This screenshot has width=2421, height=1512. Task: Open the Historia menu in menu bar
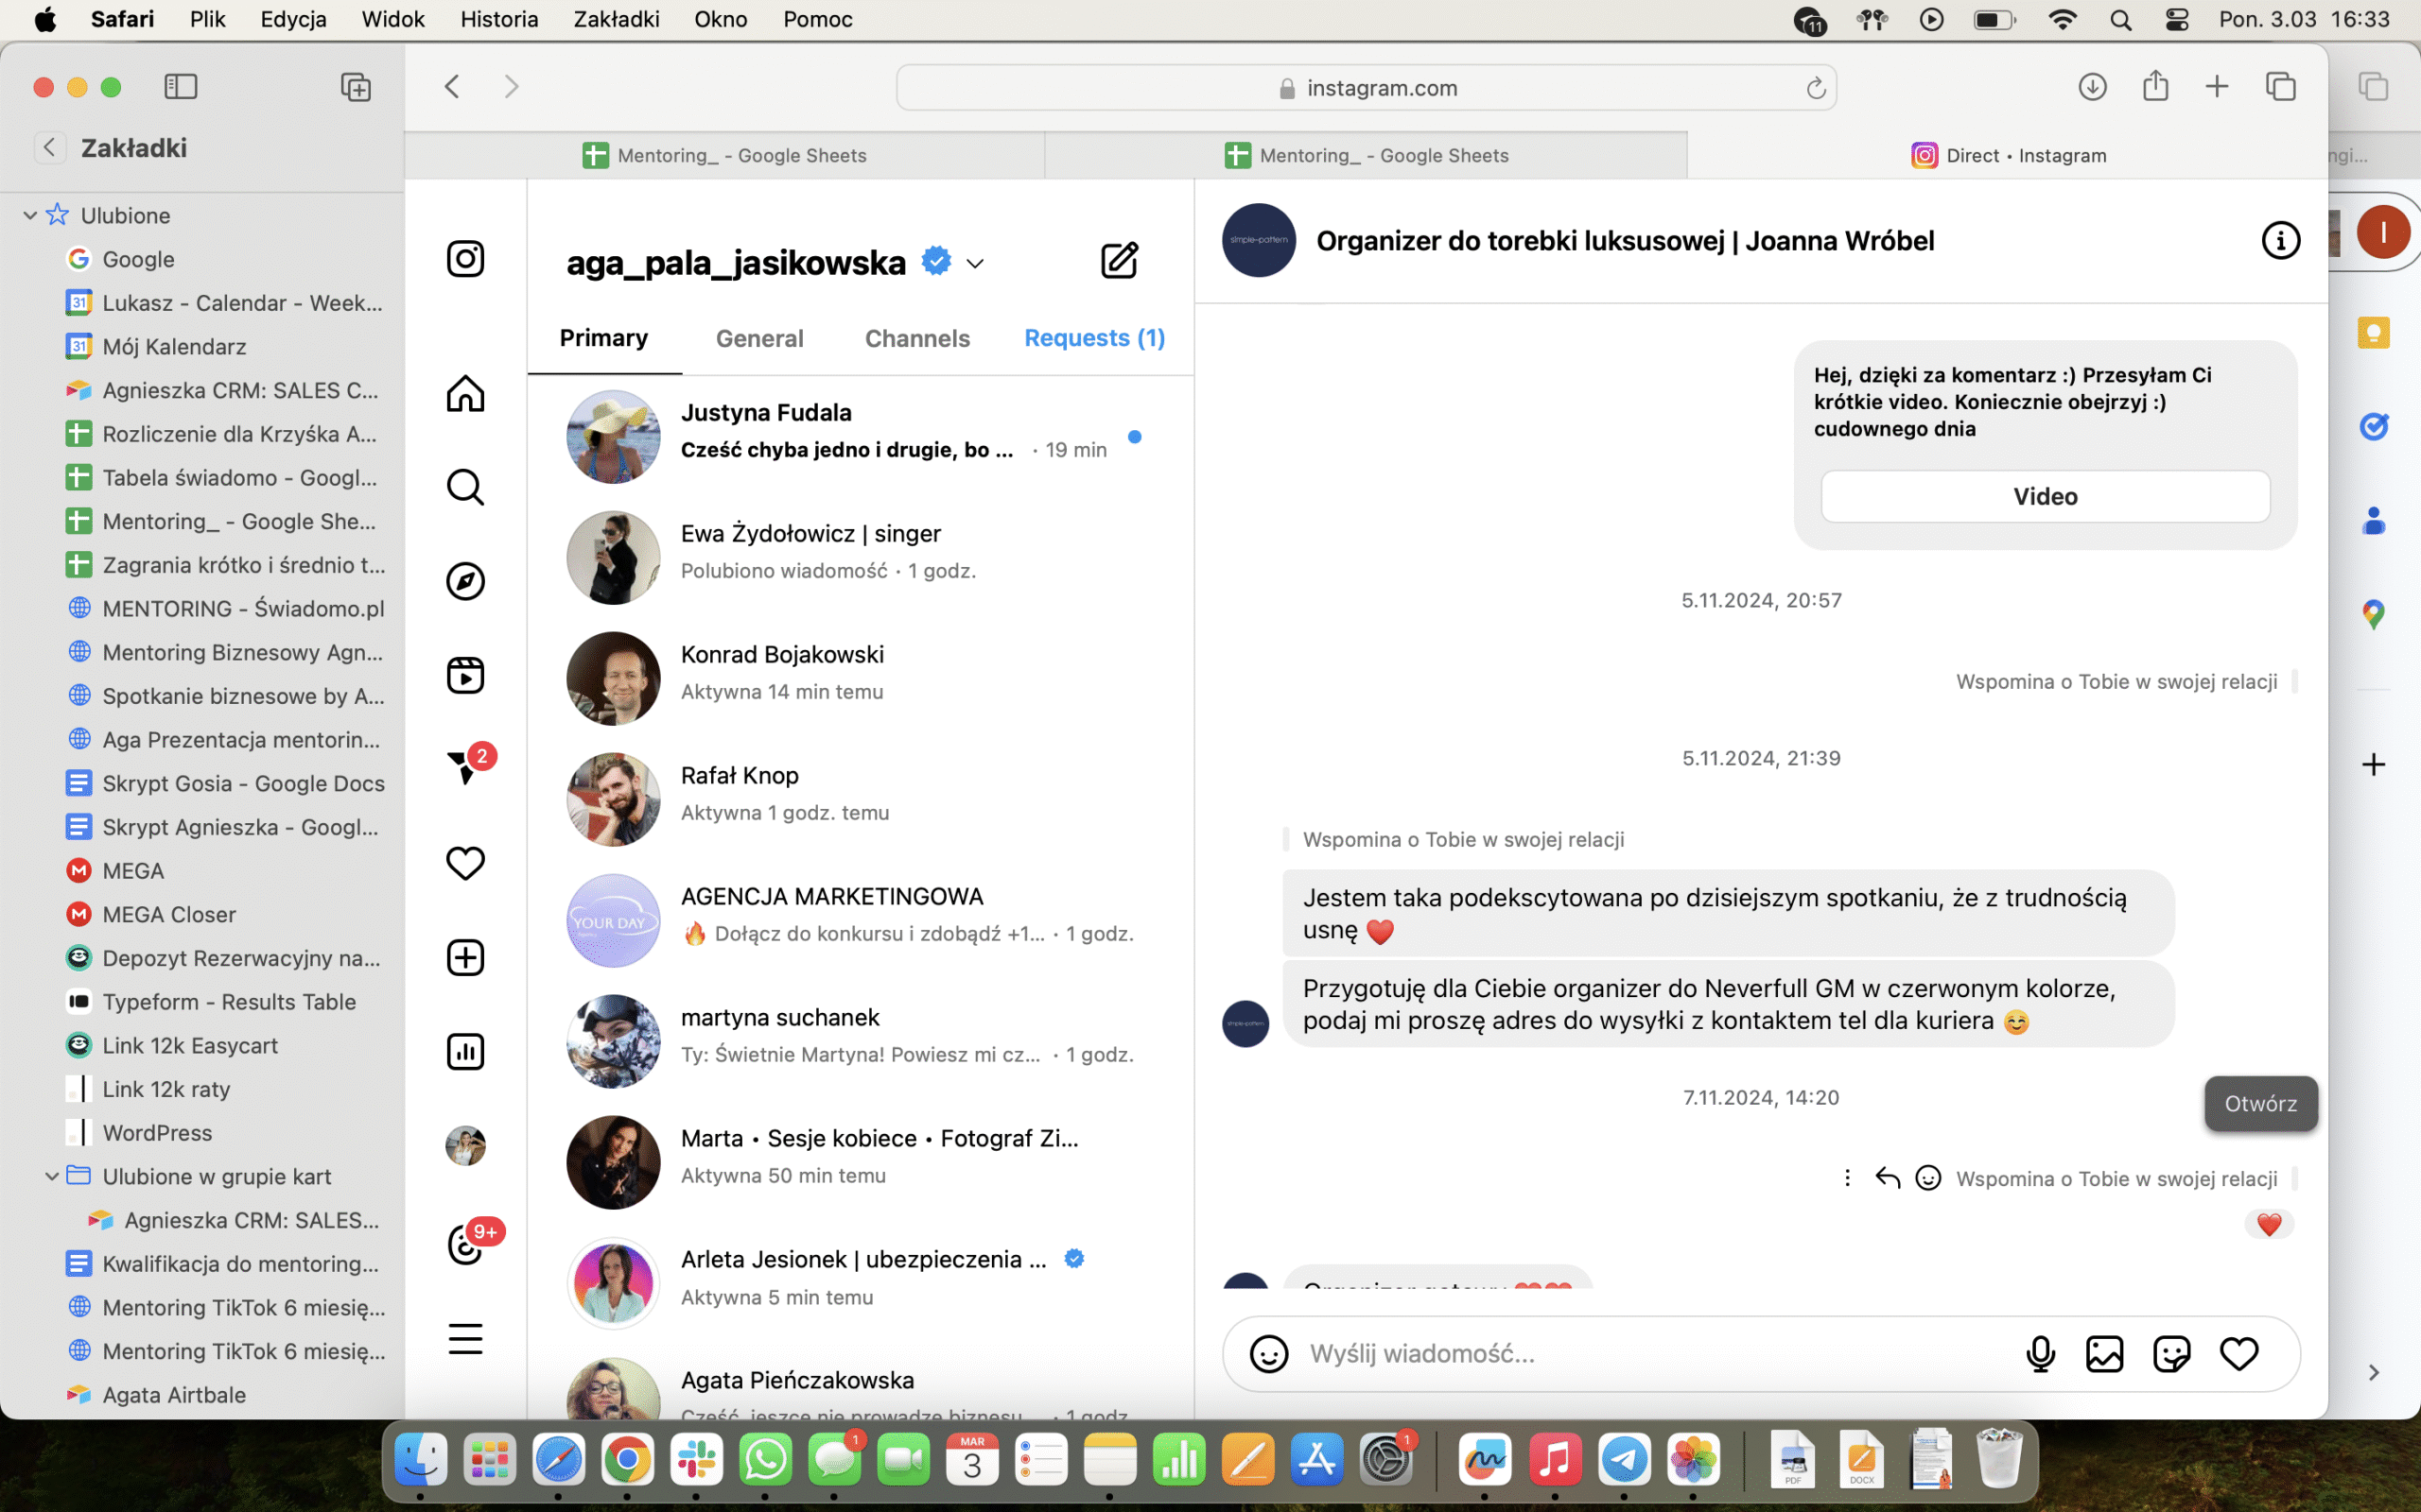(498, 19)
